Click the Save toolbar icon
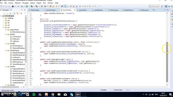Image resolution: width=173 pixels, height=97 pixels. point(6,6)
